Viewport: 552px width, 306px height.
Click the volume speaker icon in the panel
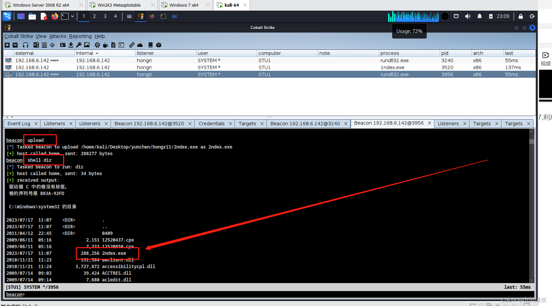(468, 16)
